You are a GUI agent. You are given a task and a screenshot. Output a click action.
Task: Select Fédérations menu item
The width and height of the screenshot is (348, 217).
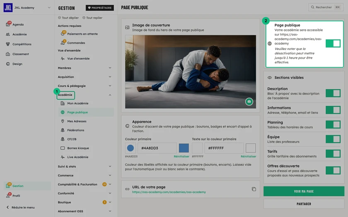pyautogui.click(x=86, y=130)
